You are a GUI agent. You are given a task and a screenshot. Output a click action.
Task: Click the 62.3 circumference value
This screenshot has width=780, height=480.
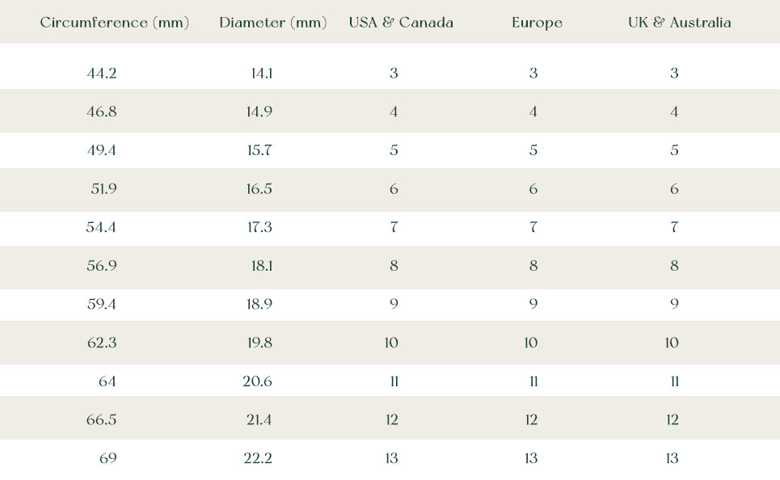pos(102,343)
